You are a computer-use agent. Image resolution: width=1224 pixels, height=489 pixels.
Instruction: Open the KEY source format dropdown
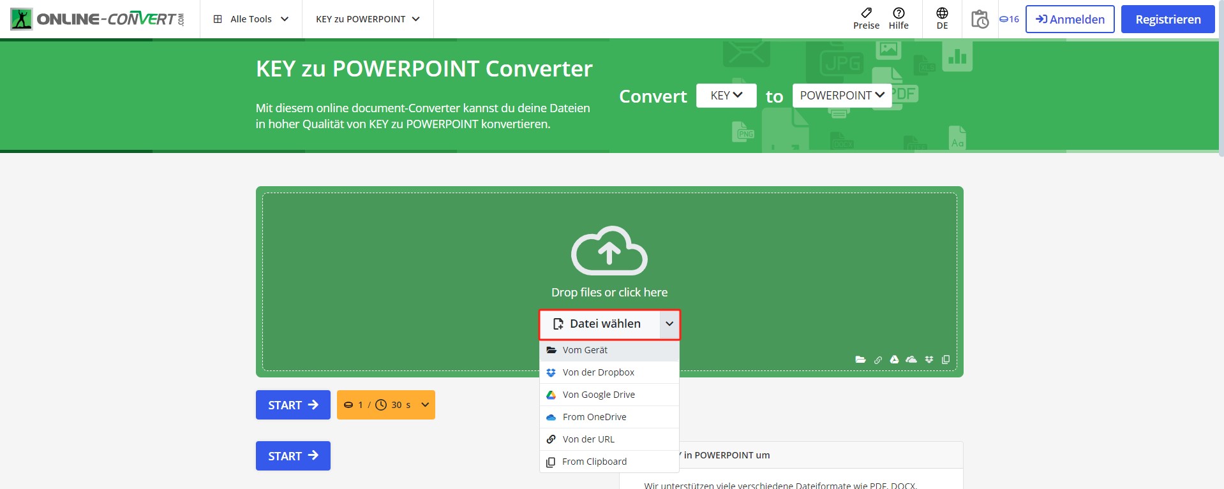(726, 96)
